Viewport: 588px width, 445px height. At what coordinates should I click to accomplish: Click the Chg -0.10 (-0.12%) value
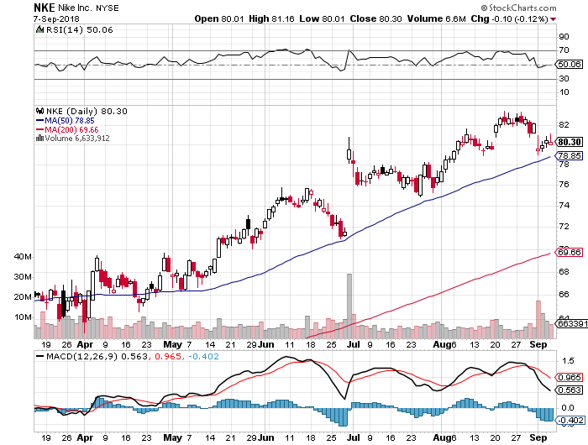[x=510, y=18]
